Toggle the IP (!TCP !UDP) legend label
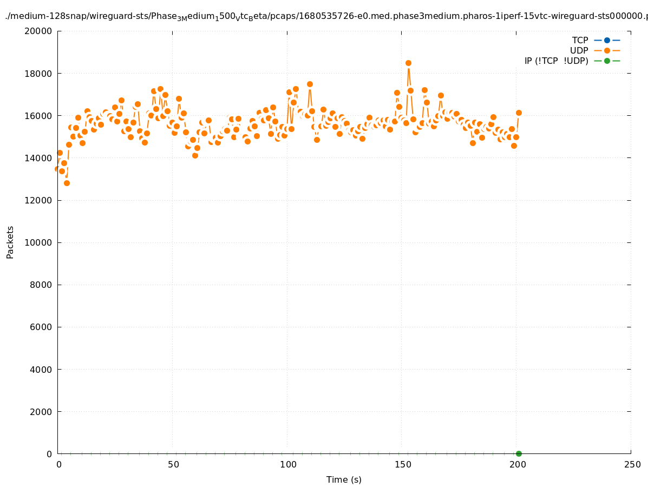This screenshot has width=648, height=487. [x=556, y=61]
